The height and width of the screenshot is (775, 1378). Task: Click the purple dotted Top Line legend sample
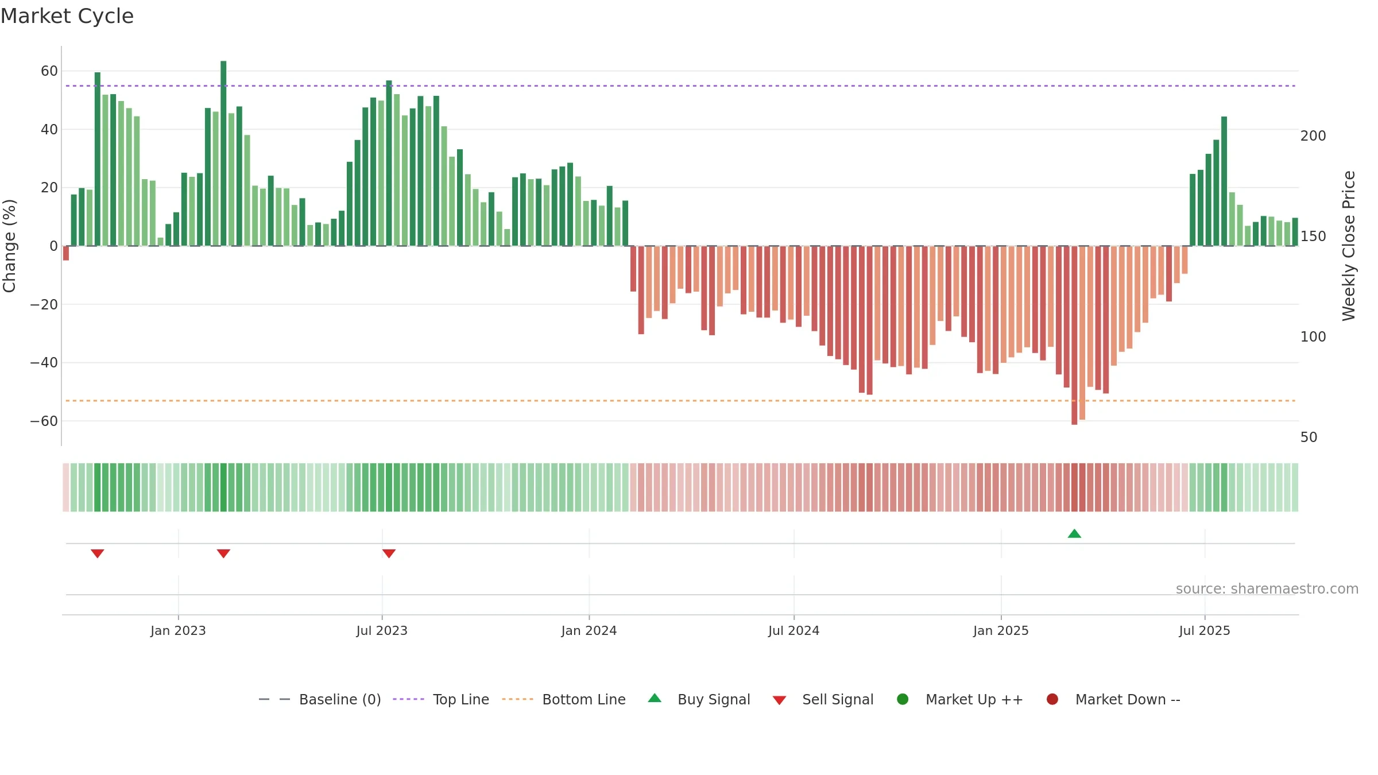tap(408, 699)
